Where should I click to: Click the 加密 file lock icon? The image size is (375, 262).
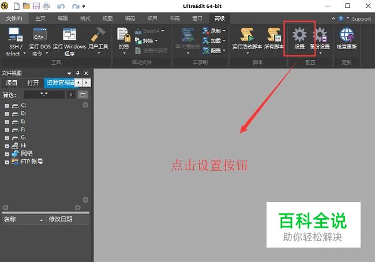123,35
